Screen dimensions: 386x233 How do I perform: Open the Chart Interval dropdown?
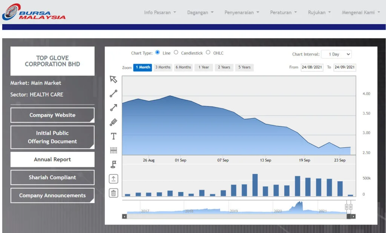click(x=336, y=54)
